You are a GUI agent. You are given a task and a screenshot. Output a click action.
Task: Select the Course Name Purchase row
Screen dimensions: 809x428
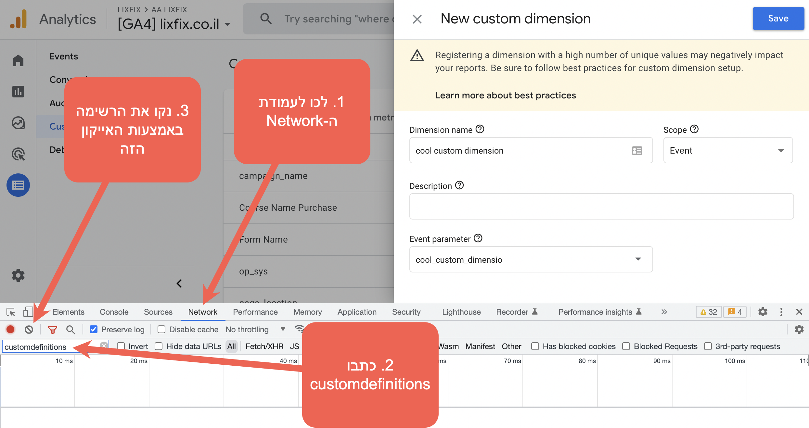[309, 208]
